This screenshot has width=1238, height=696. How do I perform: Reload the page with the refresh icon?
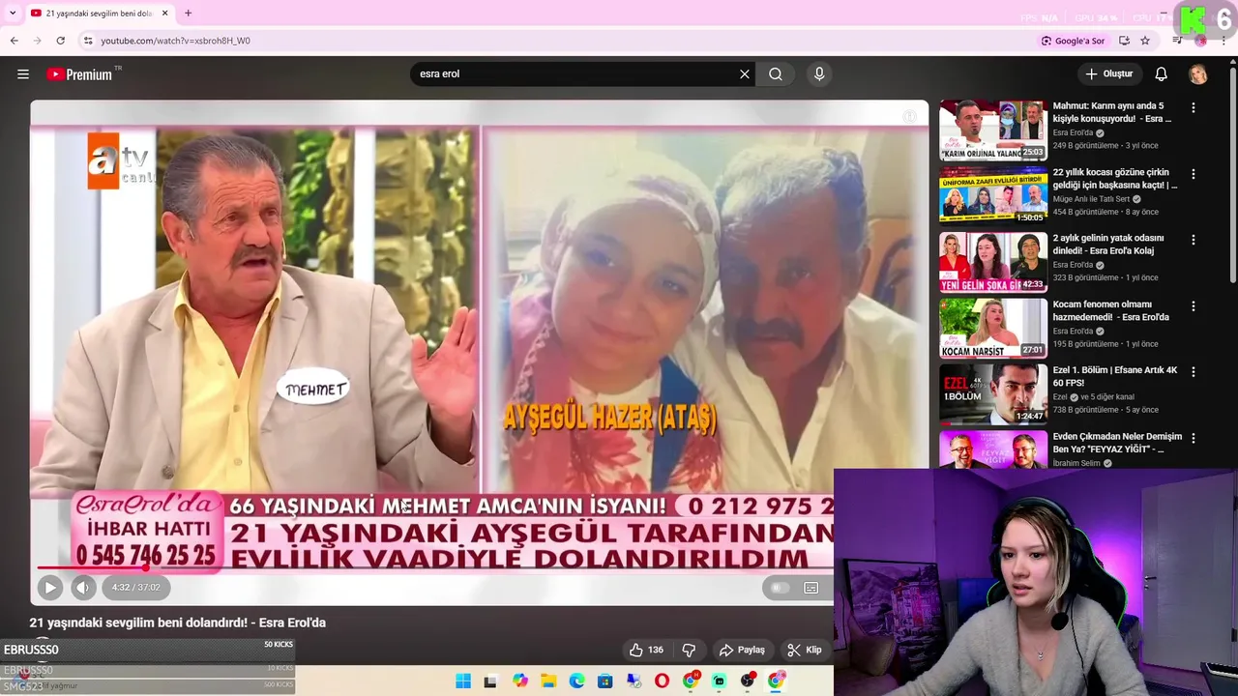click(x=60, y=41)
